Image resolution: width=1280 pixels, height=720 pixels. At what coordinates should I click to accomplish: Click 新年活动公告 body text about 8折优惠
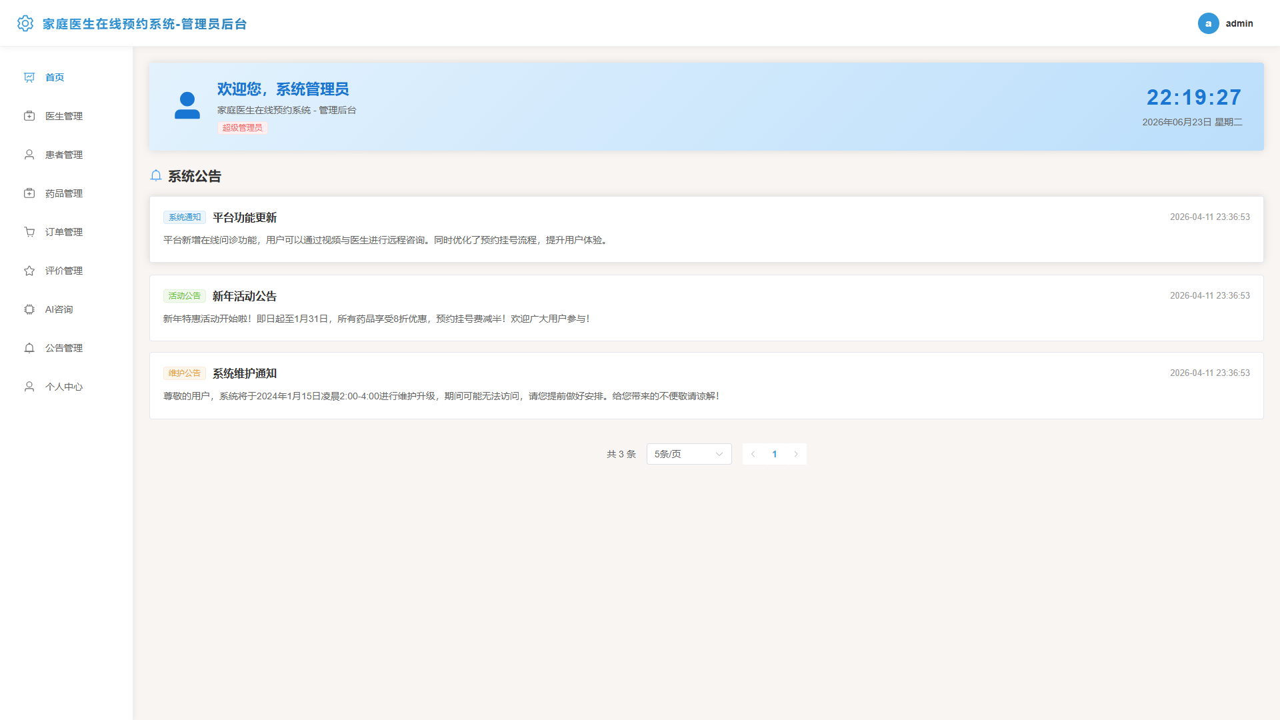[377, 319]
